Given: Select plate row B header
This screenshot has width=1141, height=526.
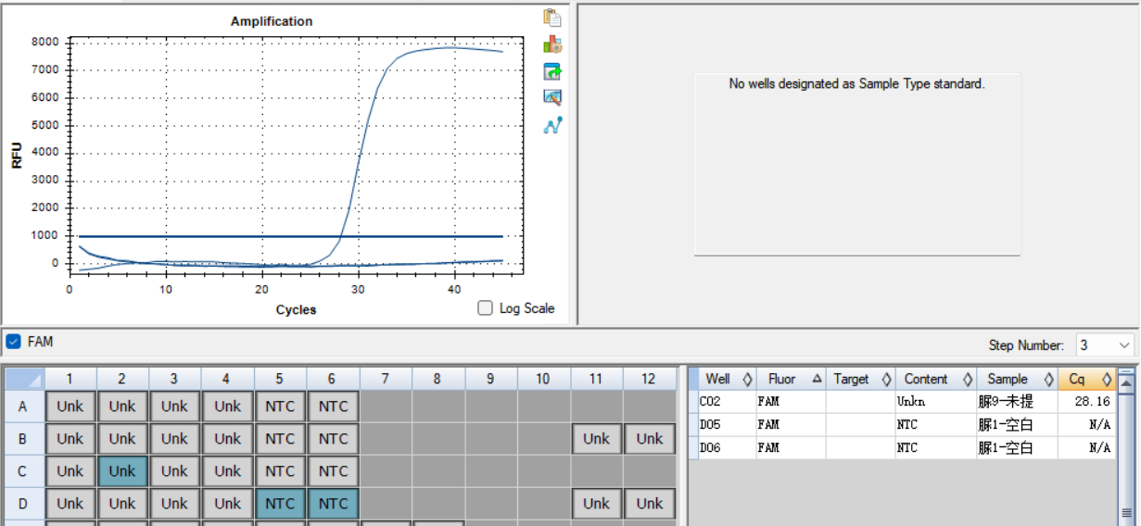Looking at the screenshot, I should coord(23,439).
